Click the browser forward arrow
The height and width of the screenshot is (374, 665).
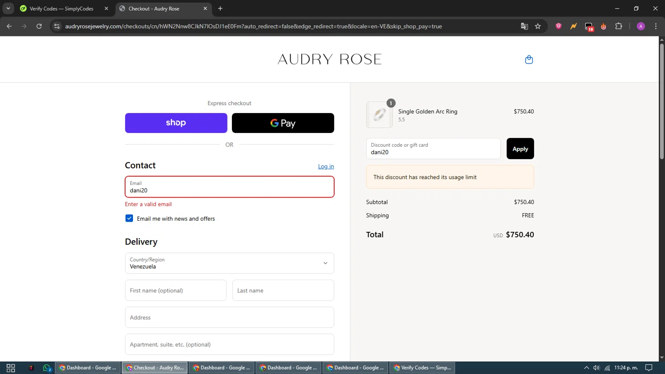click(24, 26)
